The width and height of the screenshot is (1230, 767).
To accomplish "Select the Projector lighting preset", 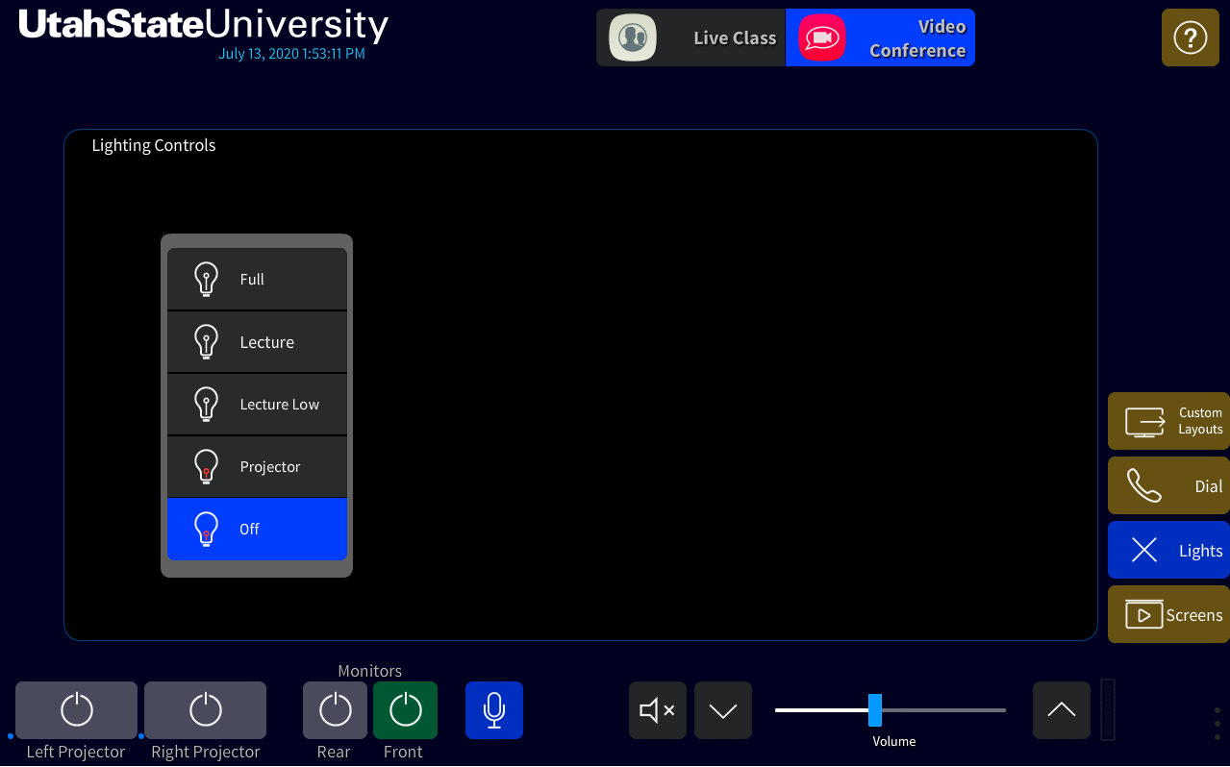I will click(257, 467).
